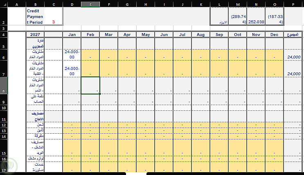Select row 2 header

click(4, 16)
